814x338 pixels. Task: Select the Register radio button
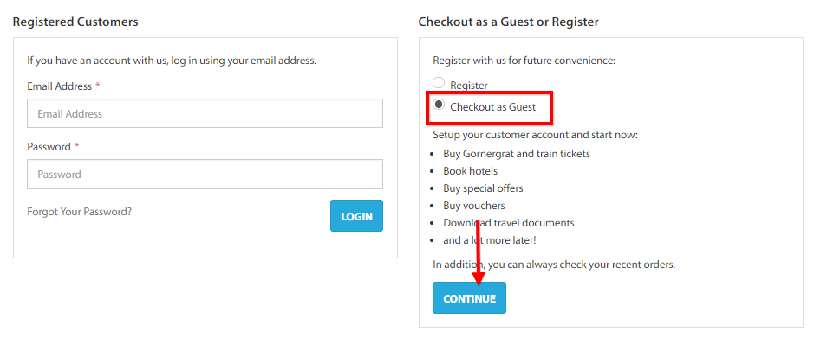coord(440,83)
